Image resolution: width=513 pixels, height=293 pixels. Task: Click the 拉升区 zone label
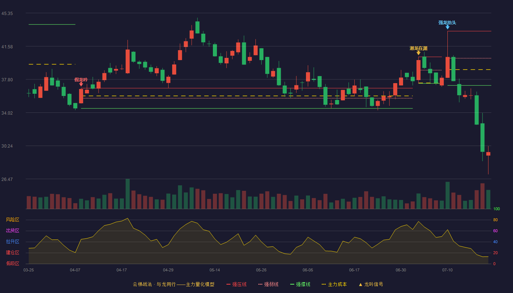coord(12,242)
